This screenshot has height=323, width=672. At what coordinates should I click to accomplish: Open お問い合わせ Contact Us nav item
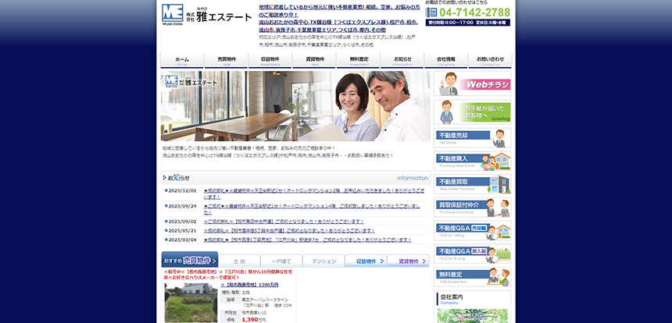point(491,60)
